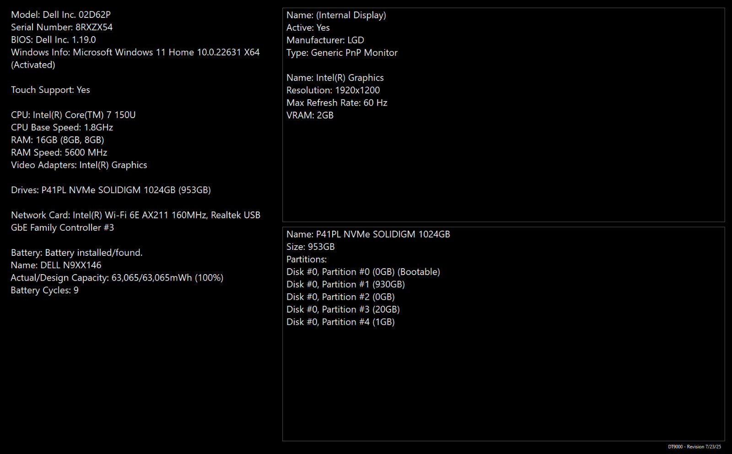
Task: Click the Partitions: heading
Action: coord(307,259)
